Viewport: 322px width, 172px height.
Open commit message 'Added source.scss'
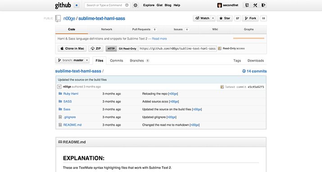point(155,101)
